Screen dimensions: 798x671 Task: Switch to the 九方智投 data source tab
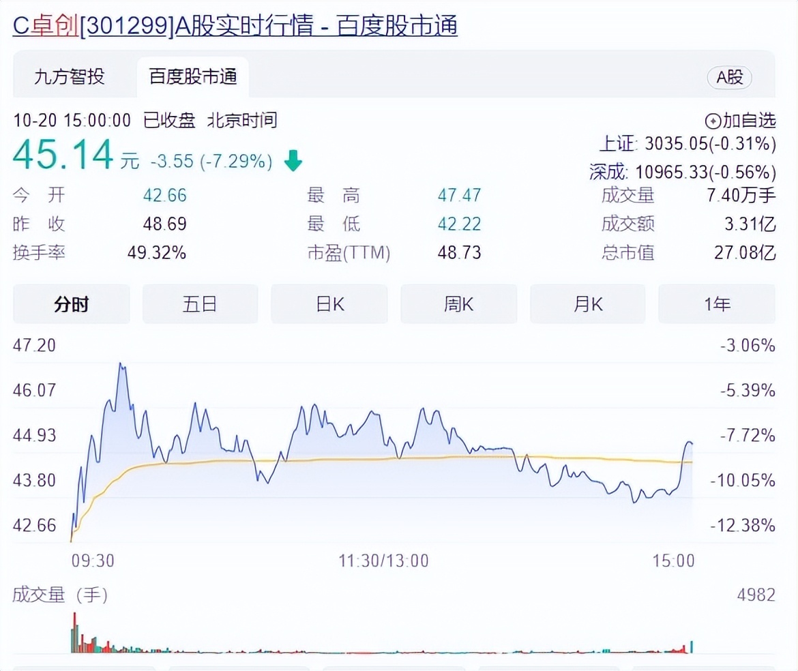click(71, 78)
